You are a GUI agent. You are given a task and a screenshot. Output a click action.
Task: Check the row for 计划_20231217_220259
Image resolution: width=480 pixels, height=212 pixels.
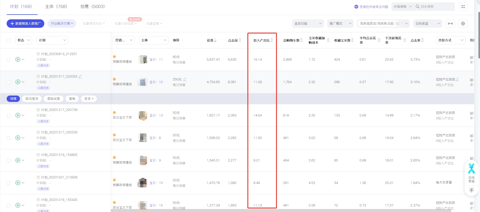[8, 138]
